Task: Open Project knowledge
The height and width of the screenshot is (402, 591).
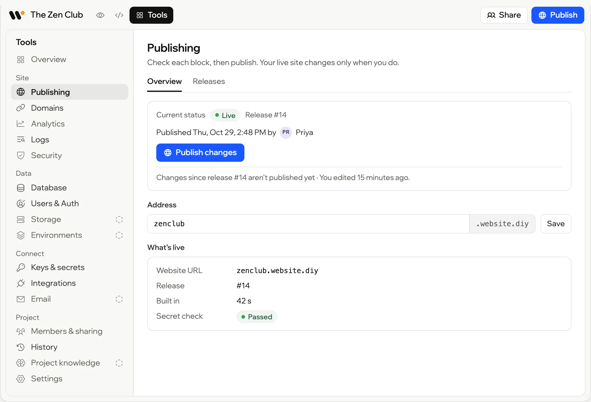Action: (70, 363)
